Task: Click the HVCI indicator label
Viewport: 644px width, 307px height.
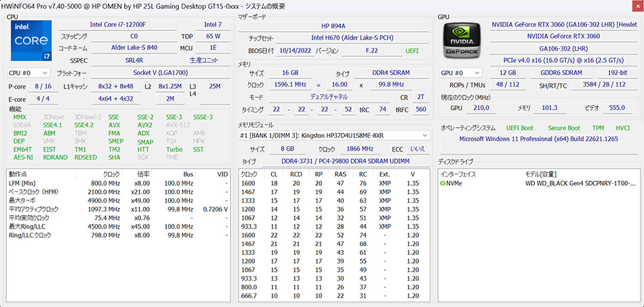Action: (x=622, y=128)
